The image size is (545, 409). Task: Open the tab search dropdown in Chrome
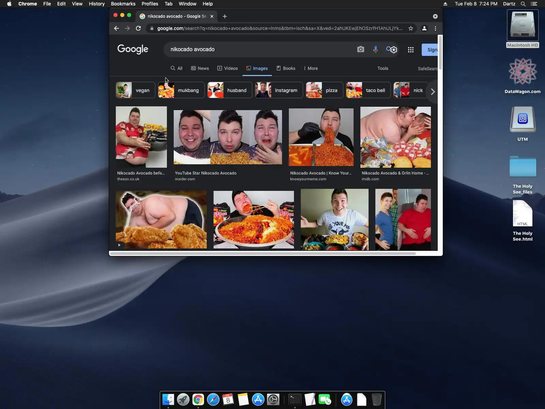click(x=435, y=16)
